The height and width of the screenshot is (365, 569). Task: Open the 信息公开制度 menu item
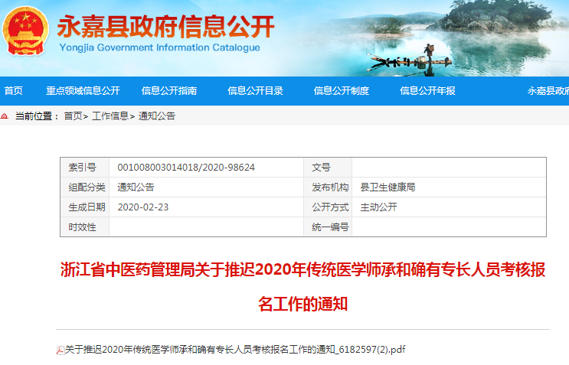pyautogui.click(x=342, y=91)
